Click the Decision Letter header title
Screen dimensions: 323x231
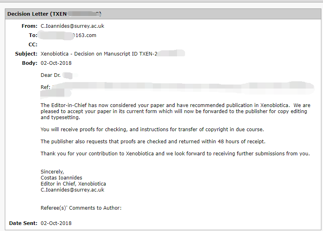54,14
